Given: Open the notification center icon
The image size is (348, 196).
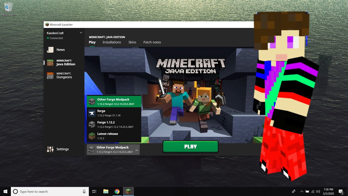Looking at the screenshot, I should point(341,191).
